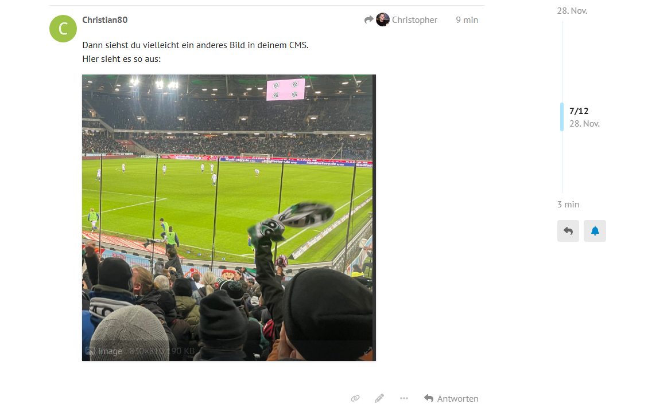
Task: Click Christopher's small avatar photo
Action: point(383,19)
